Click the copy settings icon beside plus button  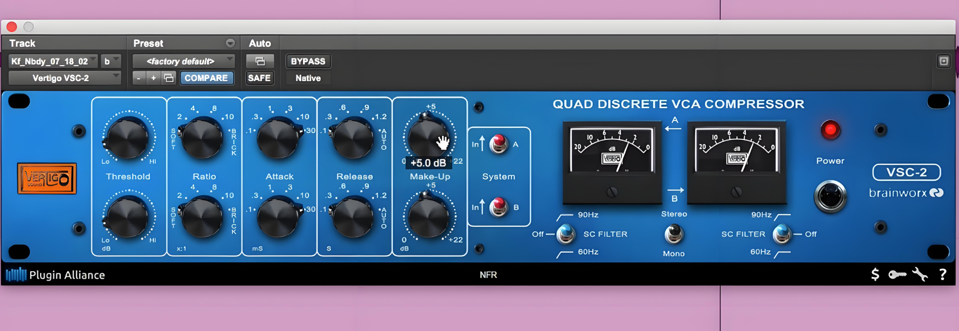pos(169,78)
